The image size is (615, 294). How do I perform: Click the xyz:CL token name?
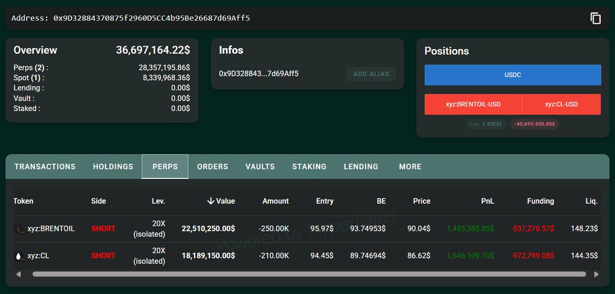[39, 256]
